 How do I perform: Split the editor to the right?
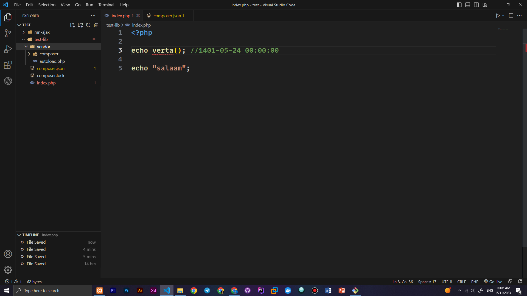coord(511,16)
